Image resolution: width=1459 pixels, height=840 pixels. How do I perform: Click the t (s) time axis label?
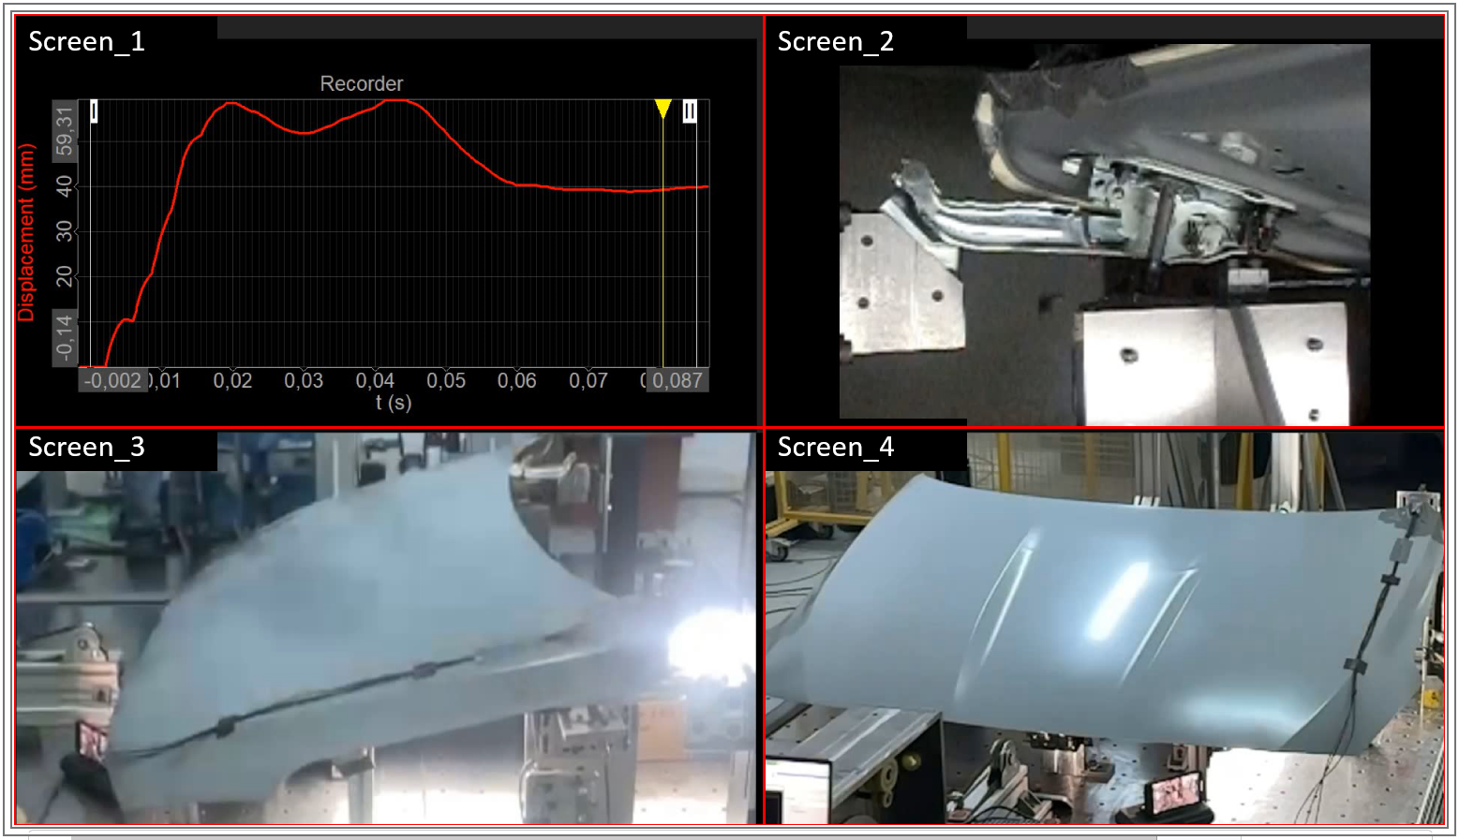pyautogui.click(x=394, y=403)
